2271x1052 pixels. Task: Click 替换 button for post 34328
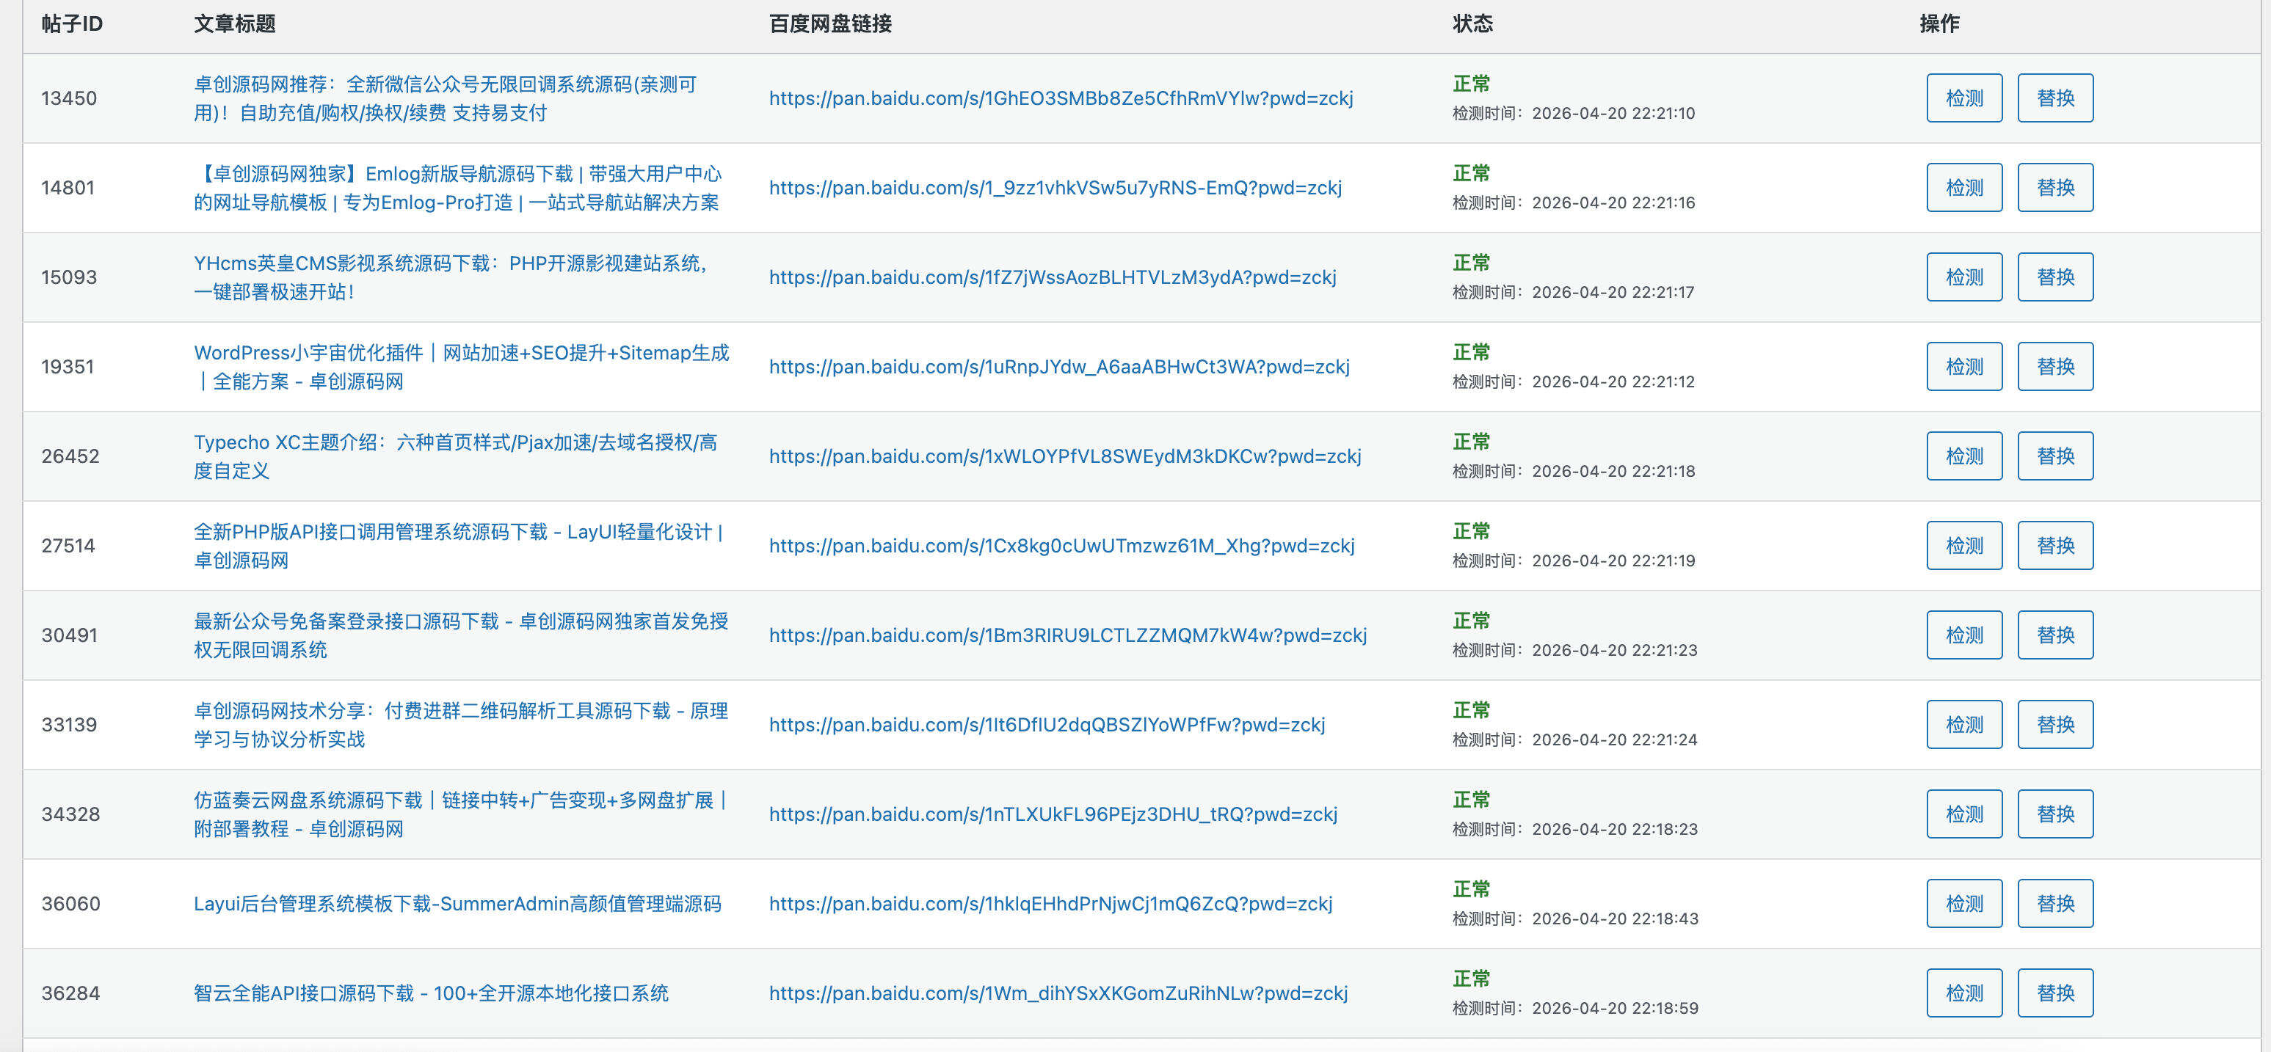click(x=2055, y=814)
